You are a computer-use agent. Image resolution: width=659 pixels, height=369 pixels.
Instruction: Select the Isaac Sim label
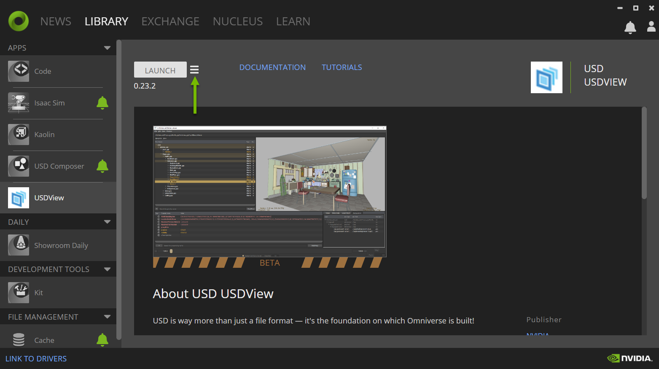pyautogui.click(x=49, y=103)
